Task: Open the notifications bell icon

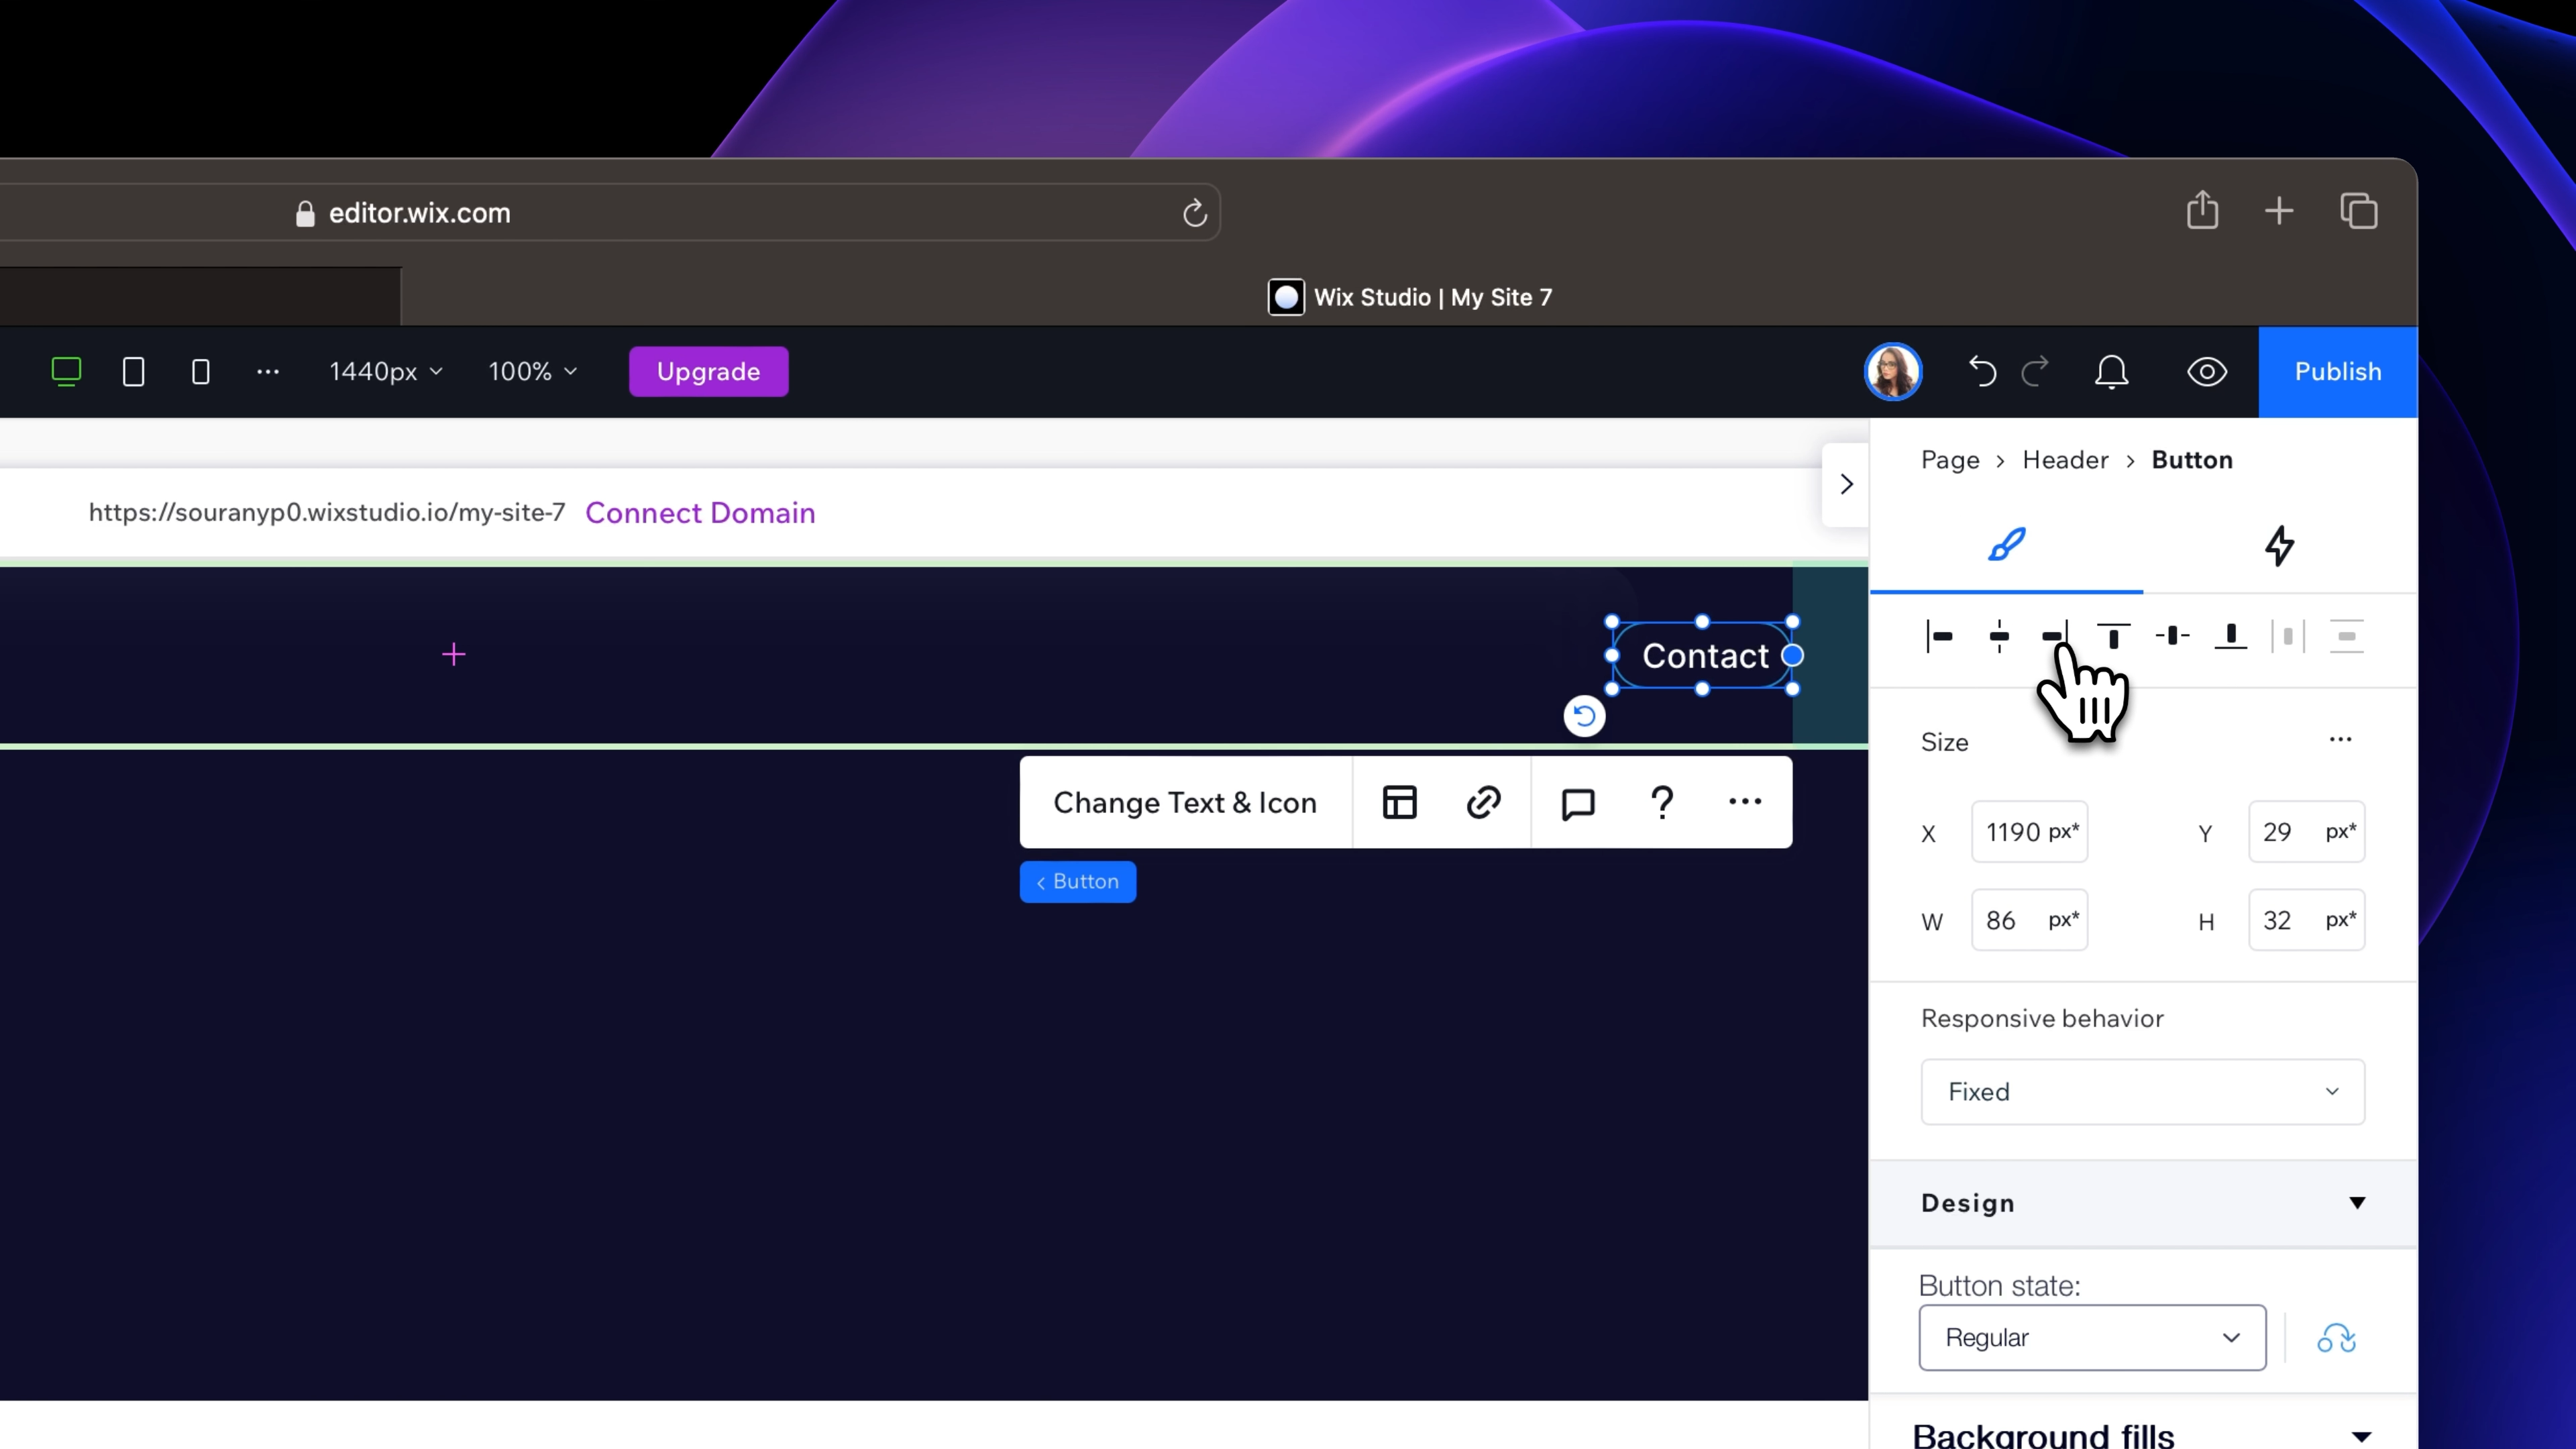Action: pyautogui.click(x=2111, y=372)
